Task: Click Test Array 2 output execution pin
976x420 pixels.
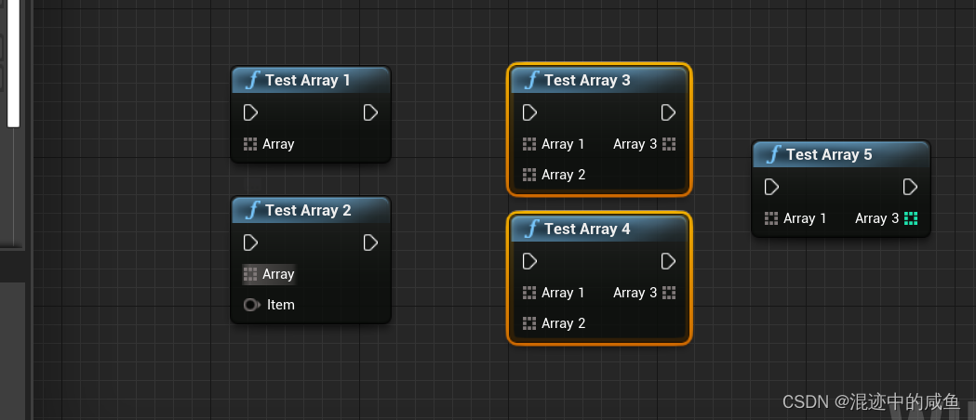Action: click(371, 243)
